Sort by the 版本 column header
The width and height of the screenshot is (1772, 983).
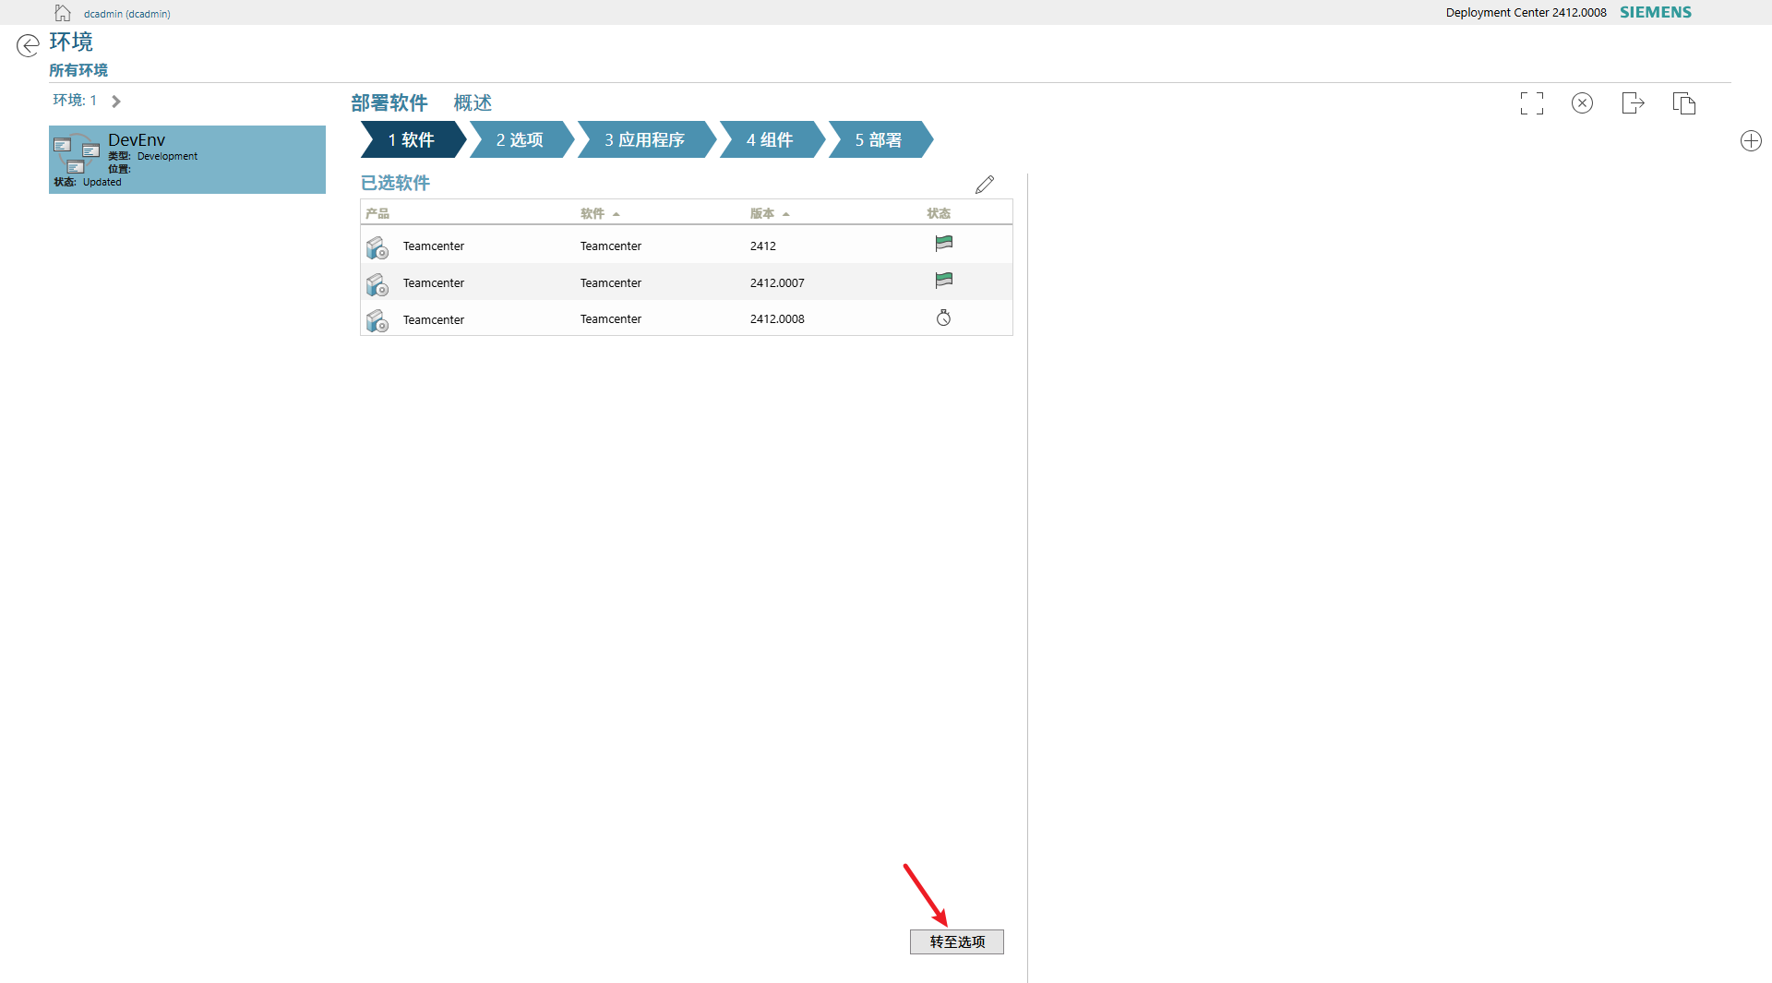point(762,213)
